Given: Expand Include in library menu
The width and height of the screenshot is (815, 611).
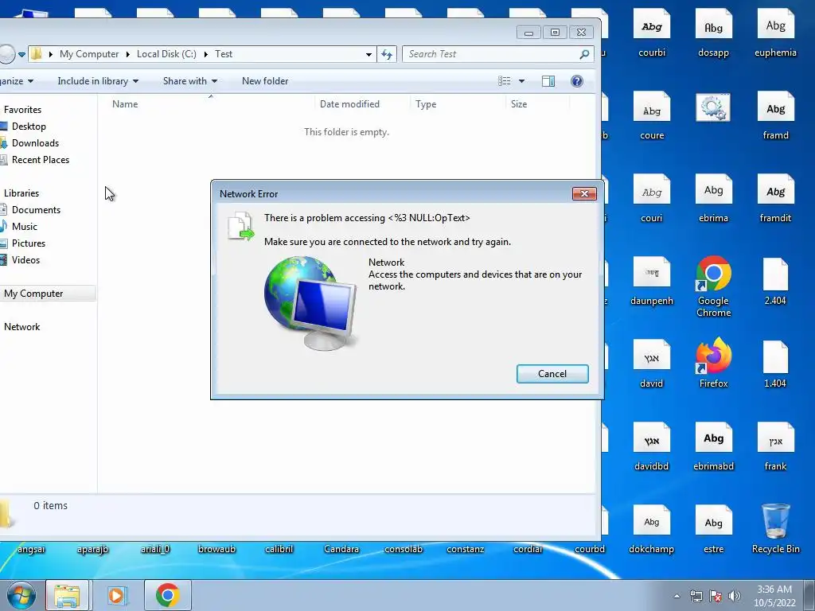Looking at the screenshot, I should click(x=98, y=81).
